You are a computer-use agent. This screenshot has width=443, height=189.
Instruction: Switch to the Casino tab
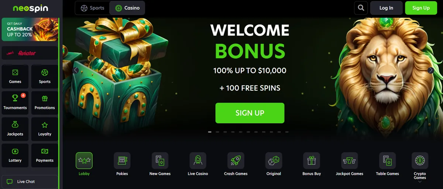tap(127, 8)
